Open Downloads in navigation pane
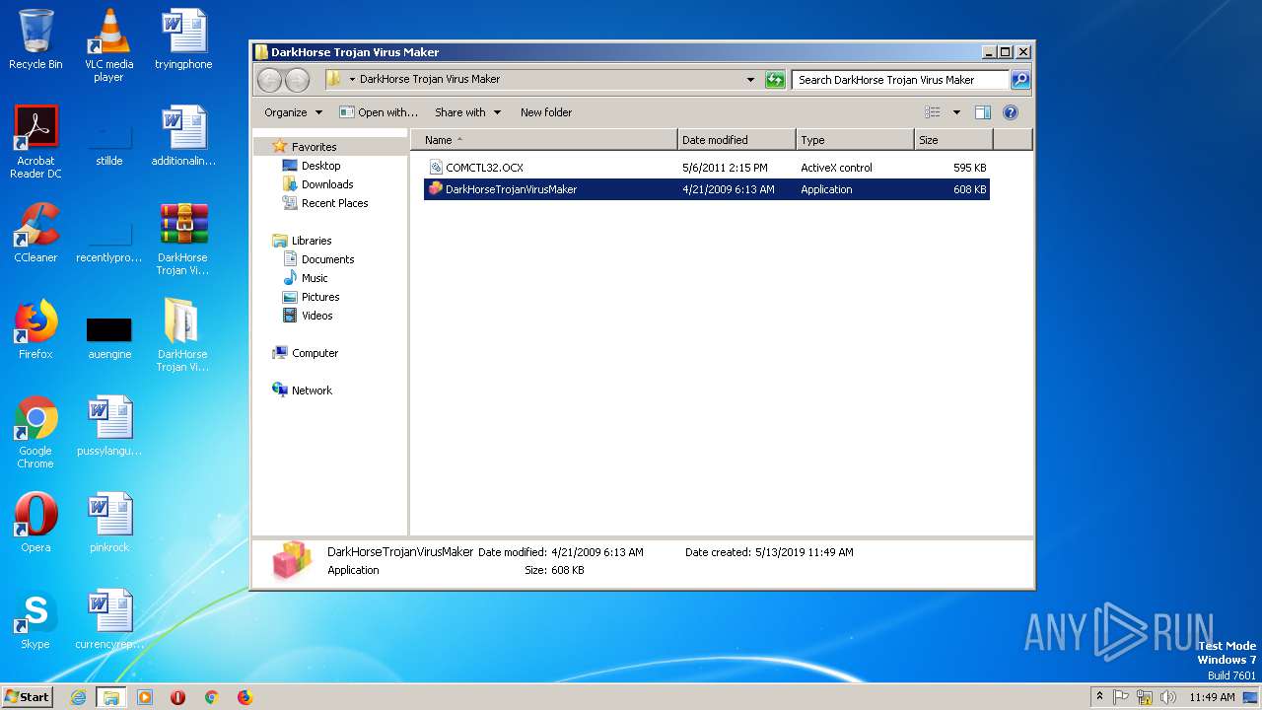The height and width of the screenshot is (710, 1262). coord(317,184)
